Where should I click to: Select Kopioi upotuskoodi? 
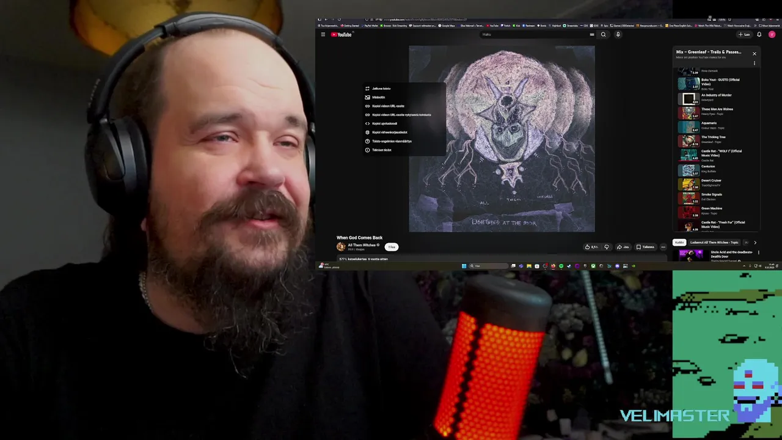pos(403,123)
